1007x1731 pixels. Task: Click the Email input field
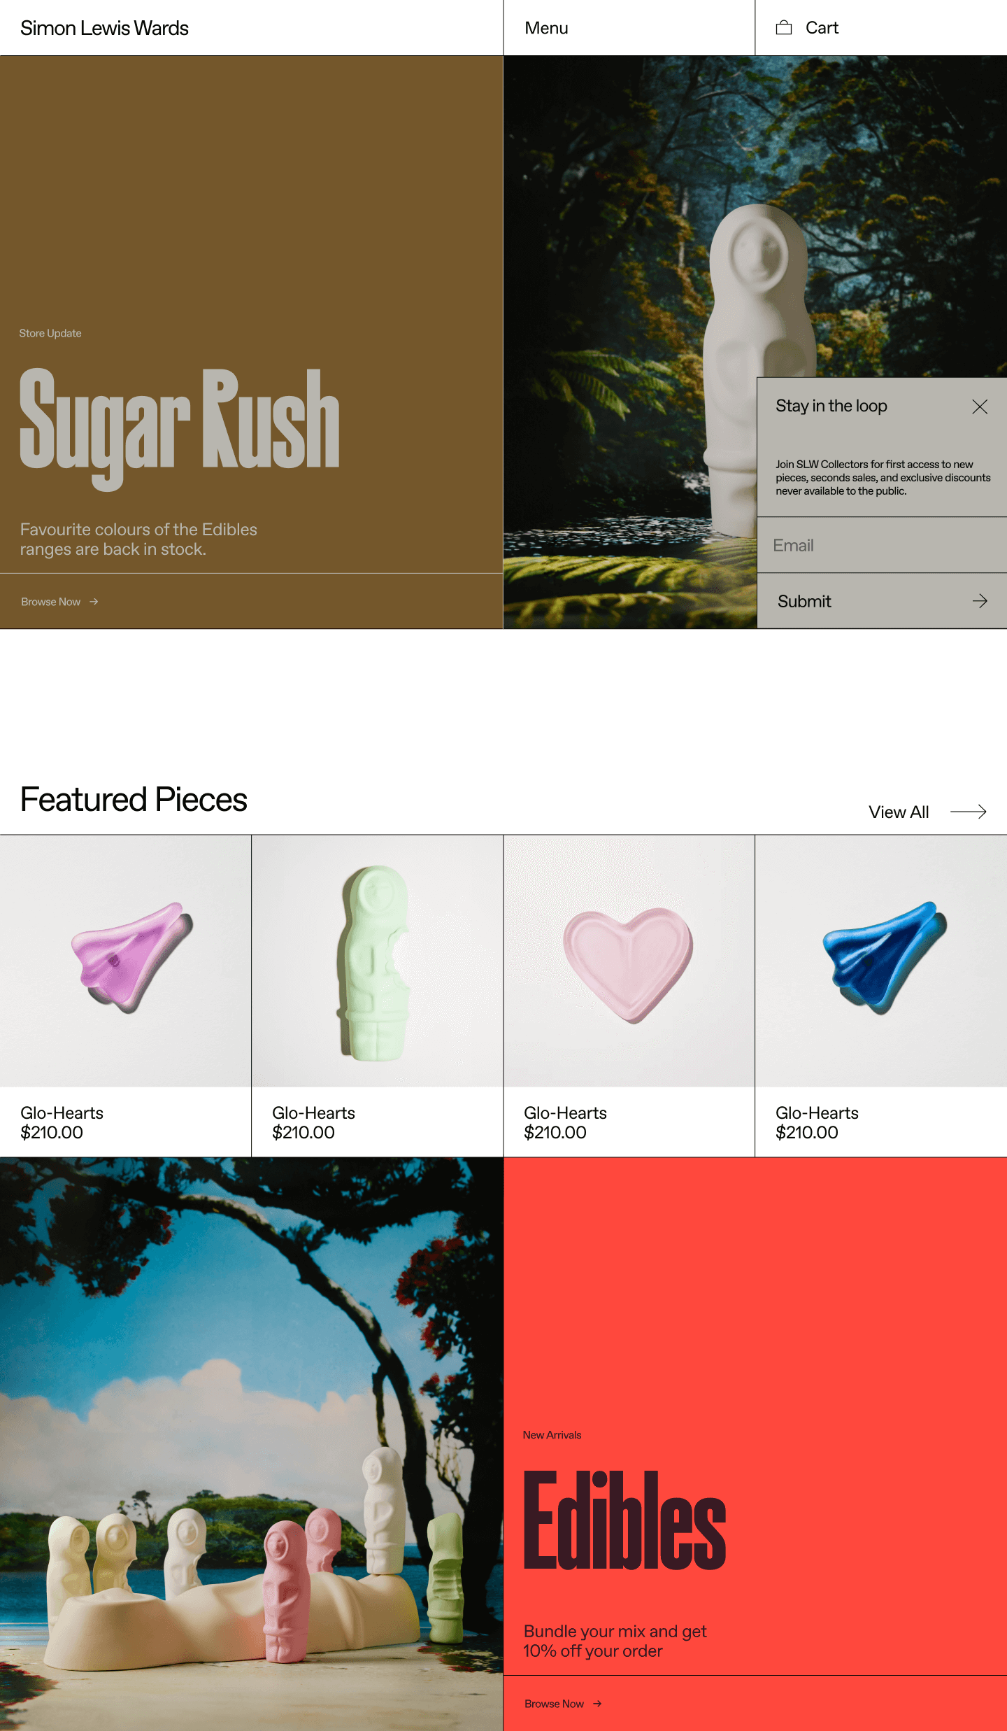click(881, 545)
